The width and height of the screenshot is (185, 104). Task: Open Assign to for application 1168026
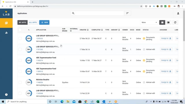coord(166,82)
